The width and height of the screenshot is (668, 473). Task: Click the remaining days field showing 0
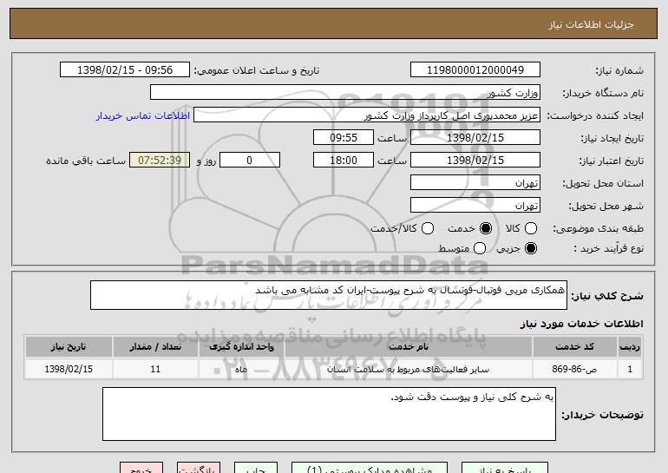(x=250, y=161)
